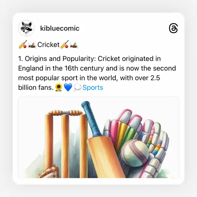Click the kibluecomic username

click(60, 29)
